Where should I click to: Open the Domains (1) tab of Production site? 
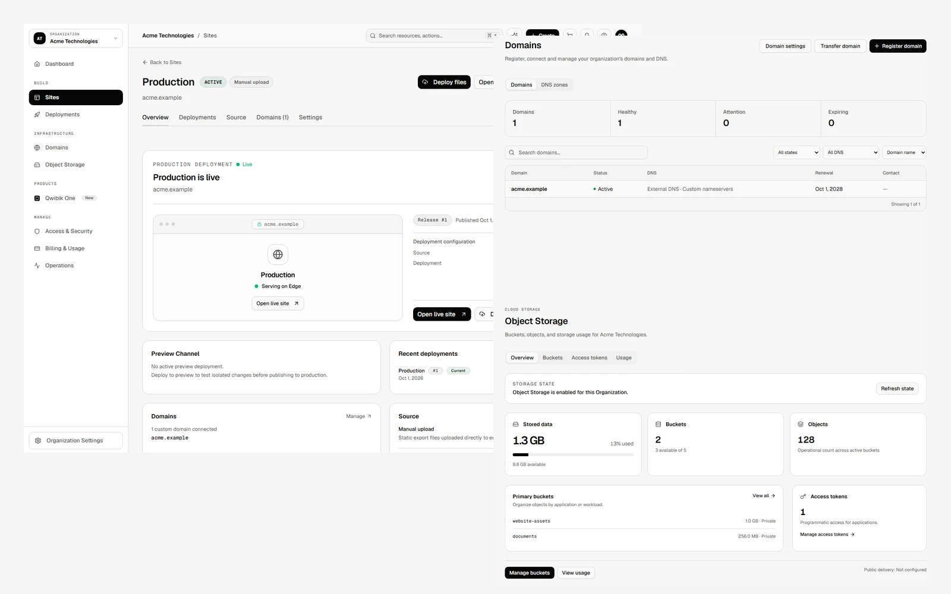point(272,118)
